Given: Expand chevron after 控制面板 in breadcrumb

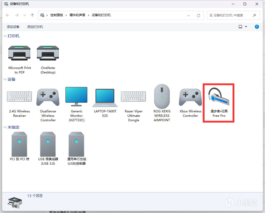Looking at the screenshot, I should (66, 15).
